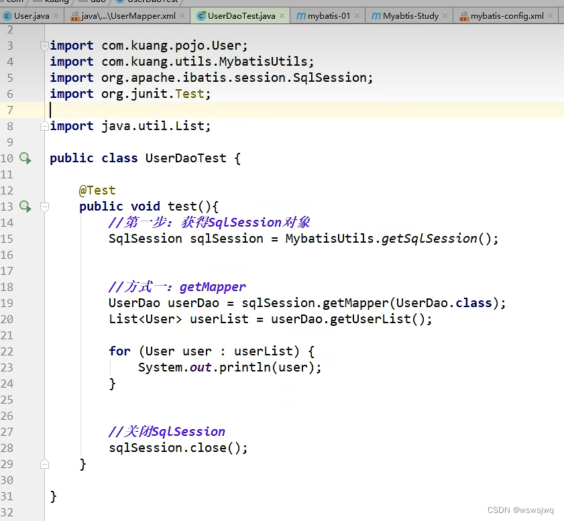The height and width of the screenshot is (521, 564).
Task: Run the test() method from gutter icon
Action: pos(25,207)
